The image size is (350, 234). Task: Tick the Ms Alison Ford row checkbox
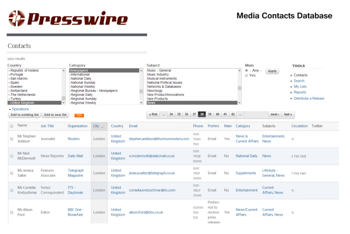coord(12,212)
